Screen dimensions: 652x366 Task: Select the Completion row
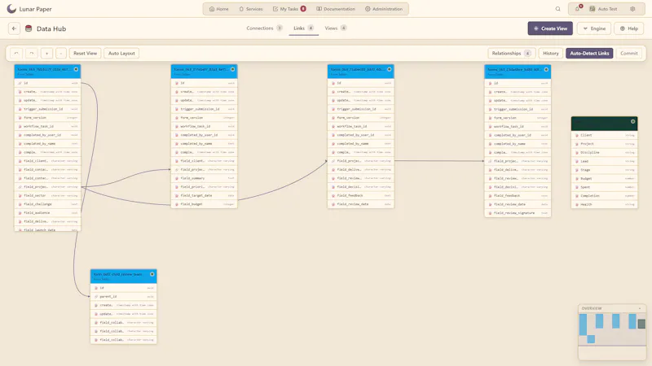pos(605,196)
